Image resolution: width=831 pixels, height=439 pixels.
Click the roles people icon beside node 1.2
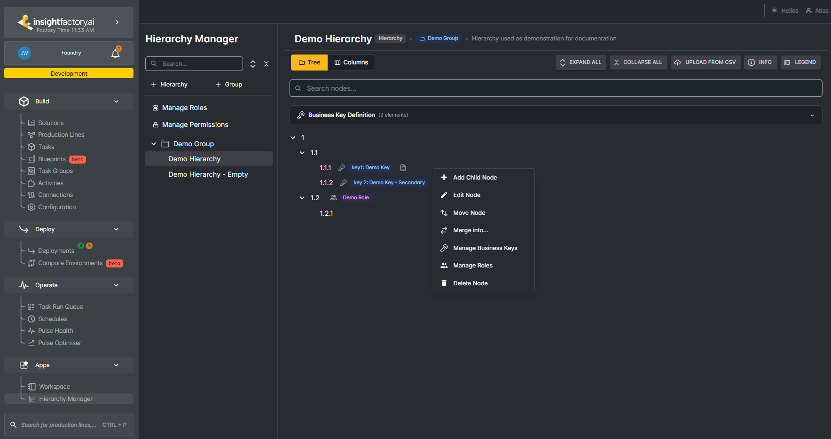333,198
